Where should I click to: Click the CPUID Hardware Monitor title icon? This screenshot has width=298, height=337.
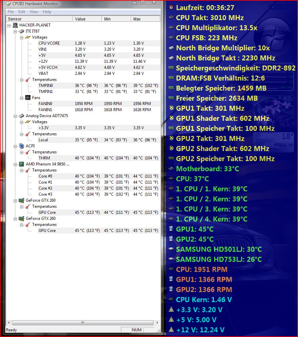click(8, 3)
